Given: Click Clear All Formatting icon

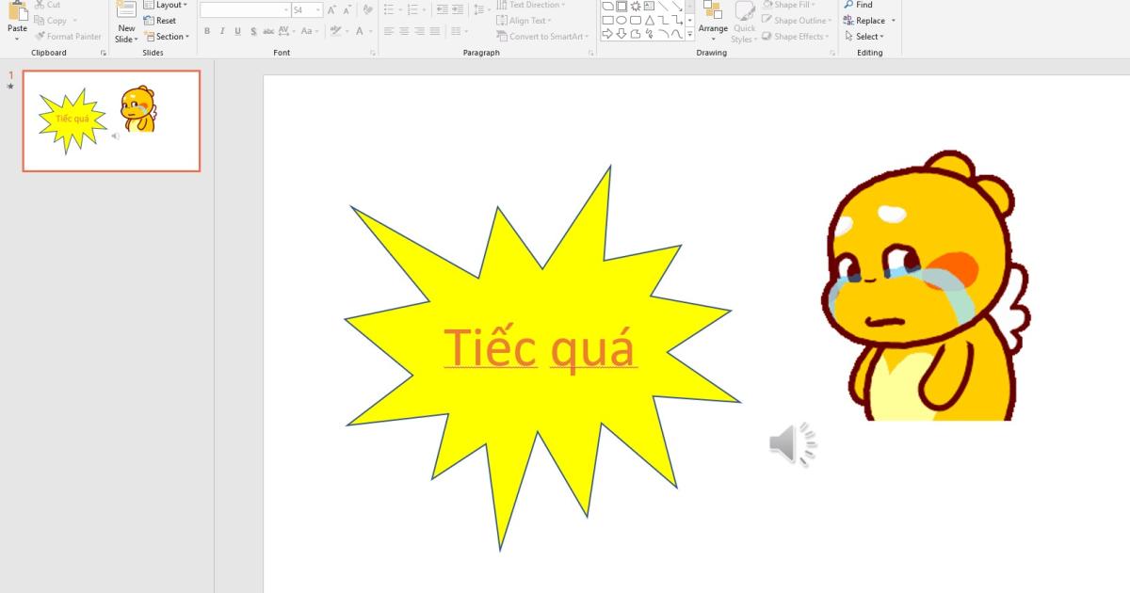Looking at the screenshot, I should coord(368,9).
